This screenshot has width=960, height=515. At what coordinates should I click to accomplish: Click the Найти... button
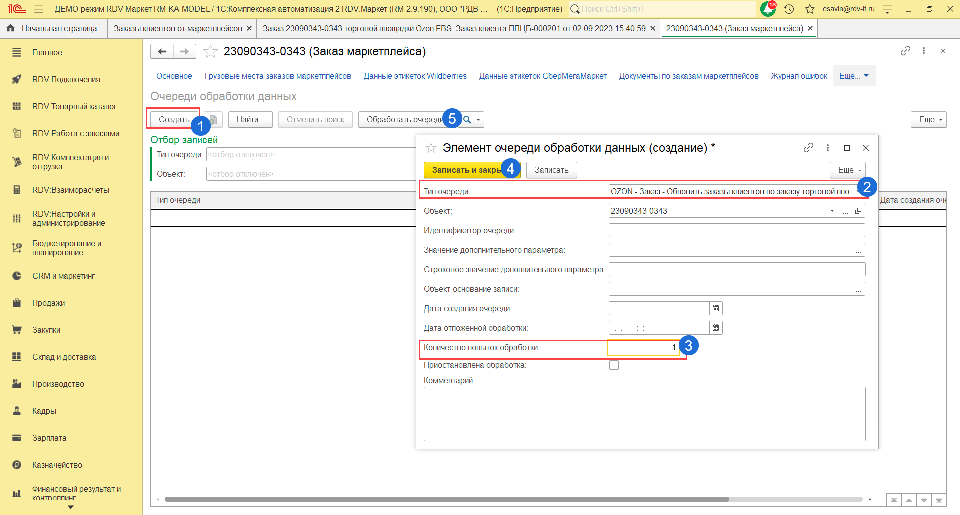[250, 119]
